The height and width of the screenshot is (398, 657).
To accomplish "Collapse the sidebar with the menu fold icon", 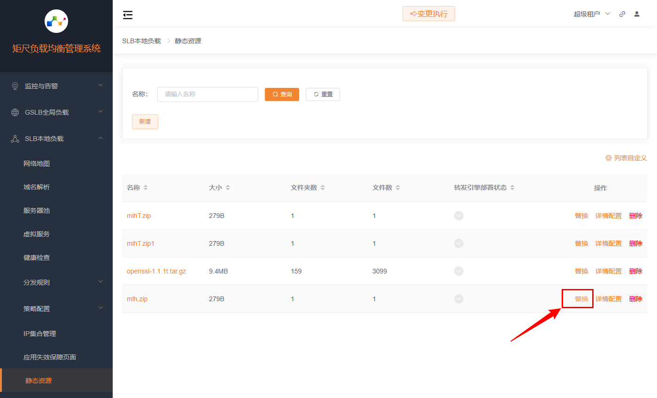I will click(x=128, y=15).
